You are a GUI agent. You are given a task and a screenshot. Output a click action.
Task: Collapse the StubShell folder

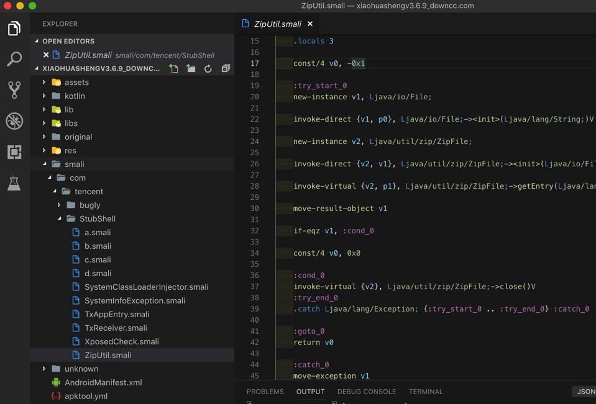(97, 219)
